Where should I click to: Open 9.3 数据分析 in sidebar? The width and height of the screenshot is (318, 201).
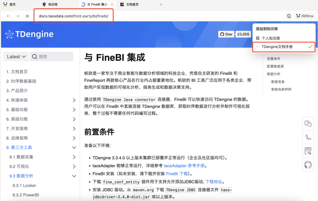coord(21,176)
